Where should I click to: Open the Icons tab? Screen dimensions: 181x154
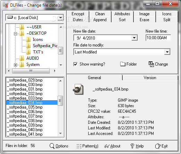(167, 14)
